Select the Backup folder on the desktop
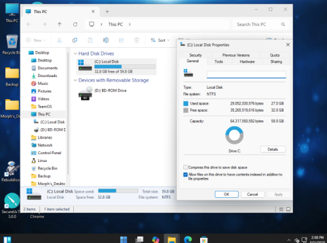Image resolution: width=327 pixels, height=243 pixels. coord(12,76)
